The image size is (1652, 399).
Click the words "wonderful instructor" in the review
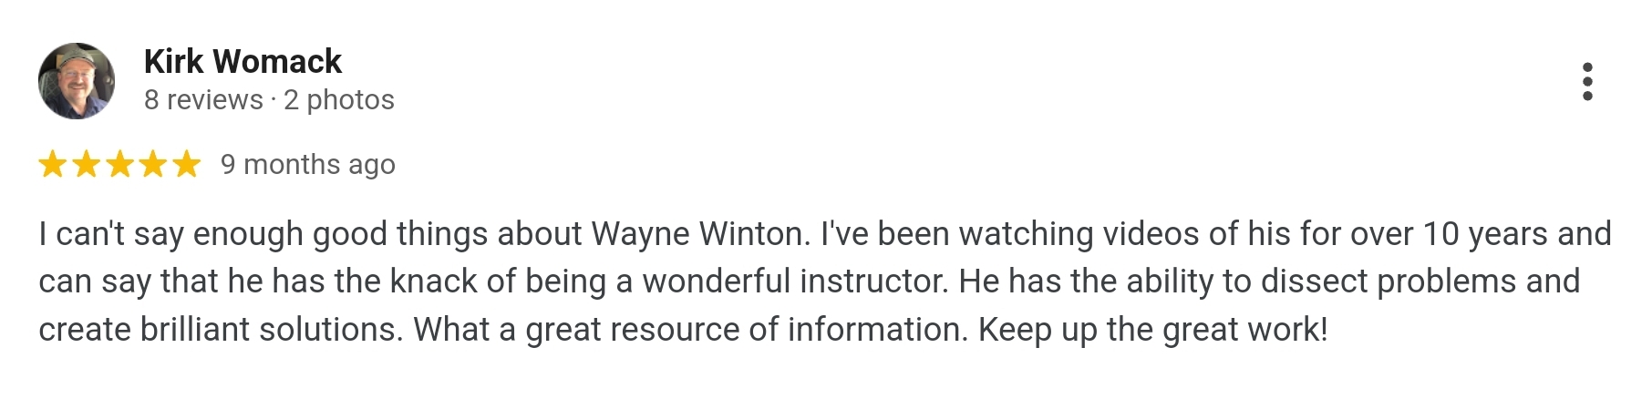click(795, 281)
